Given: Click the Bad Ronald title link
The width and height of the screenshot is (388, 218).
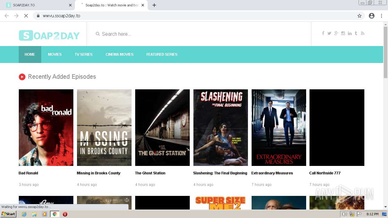Looking at the screenshot, I should point(28,173).
